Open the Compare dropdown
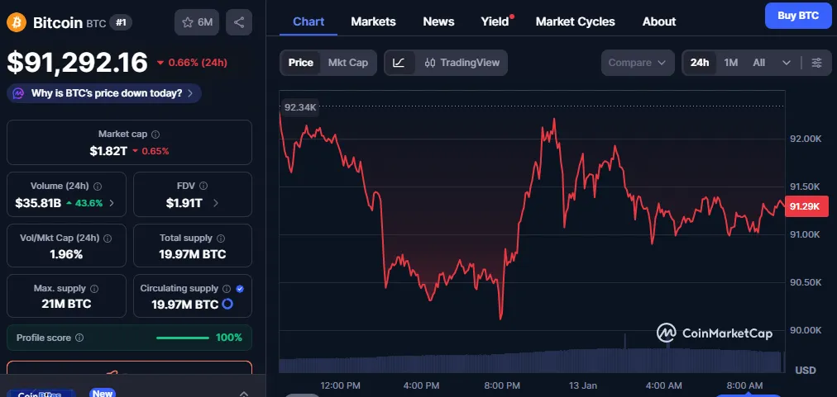Viewport: 837px width, 397px height. tap(638, 63)
